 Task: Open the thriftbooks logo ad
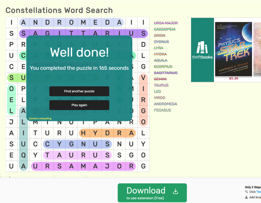(x=202, y=50)
